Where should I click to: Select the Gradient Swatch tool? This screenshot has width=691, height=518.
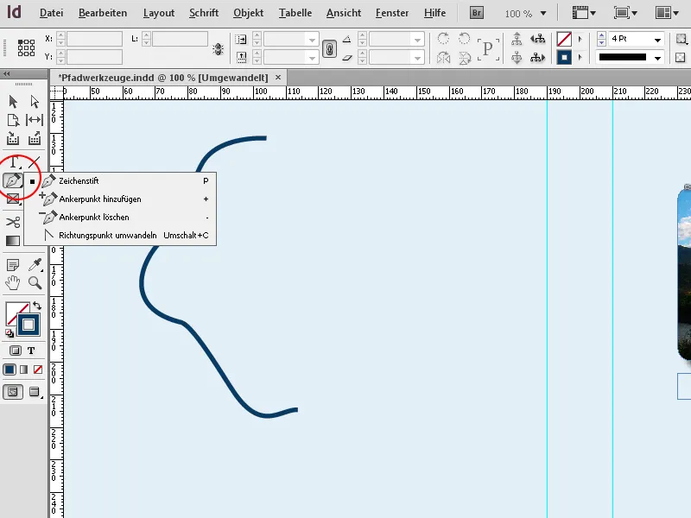[x=13, y=241]
